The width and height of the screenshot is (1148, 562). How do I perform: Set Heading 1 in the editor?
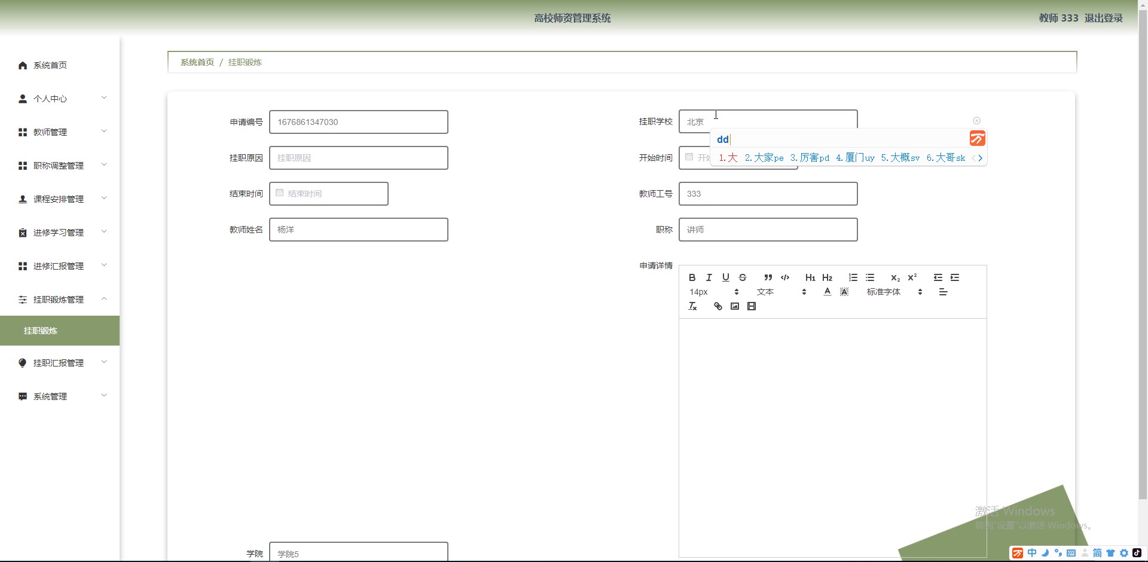tap(810, 277)
